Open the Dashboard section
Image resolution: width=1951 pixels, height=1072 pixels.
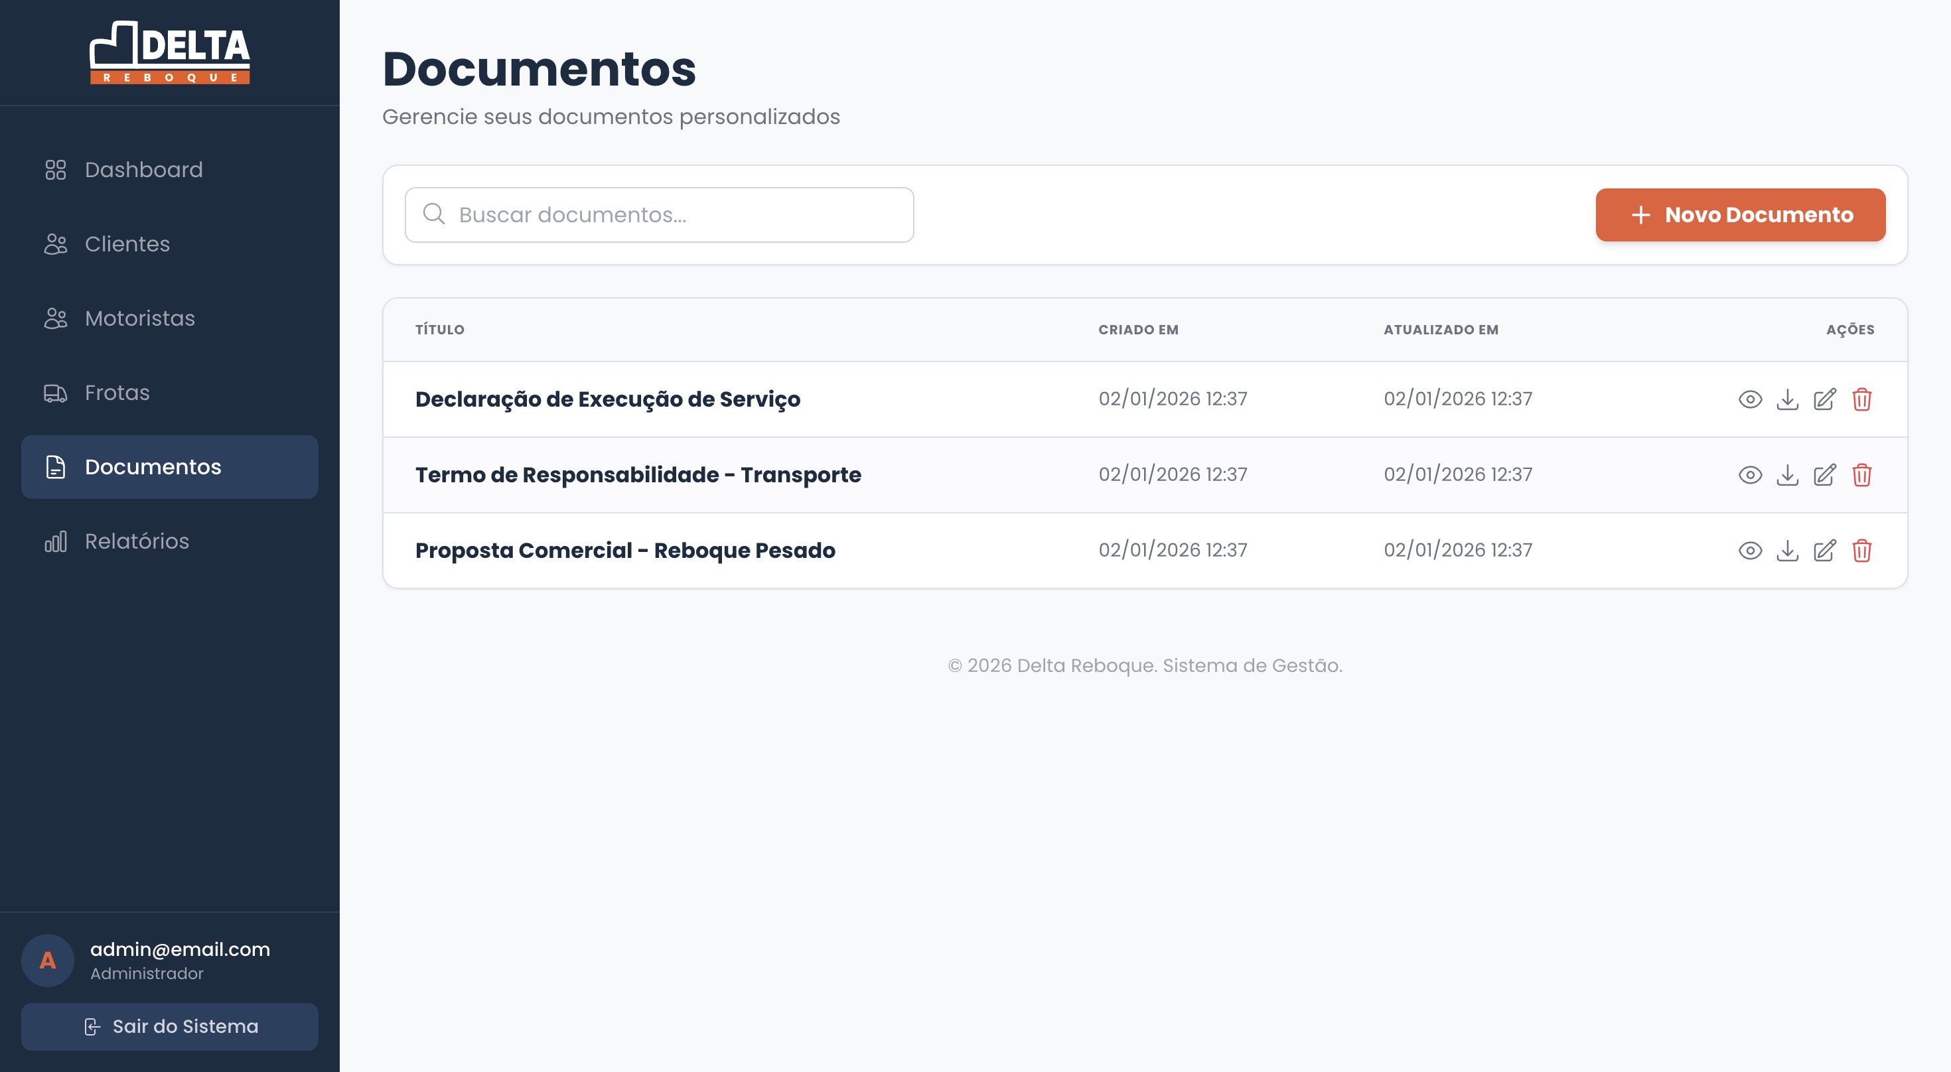click(x=143, y=170)
